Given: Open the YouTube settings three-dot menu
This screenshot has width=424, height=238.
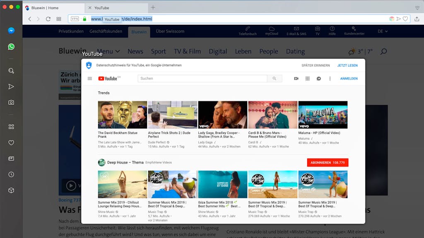Looking at the screenshot, I should 330,78.
